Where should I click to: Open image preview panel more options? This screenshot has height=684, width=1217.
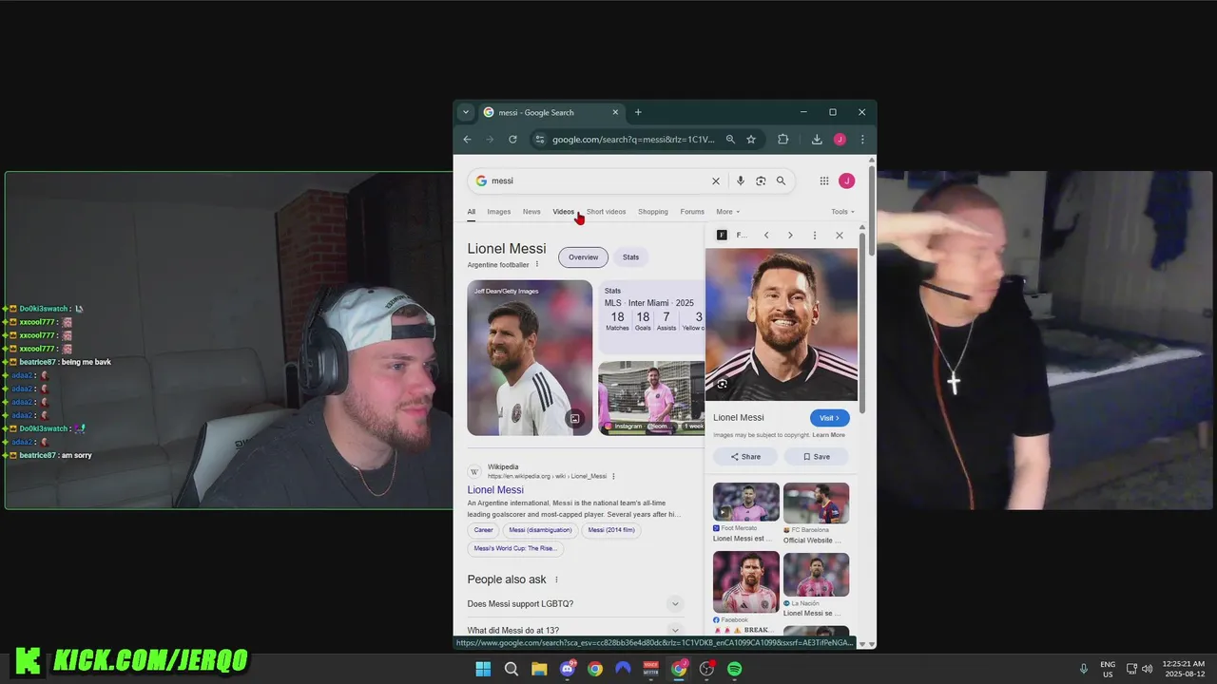pos(815,235)
